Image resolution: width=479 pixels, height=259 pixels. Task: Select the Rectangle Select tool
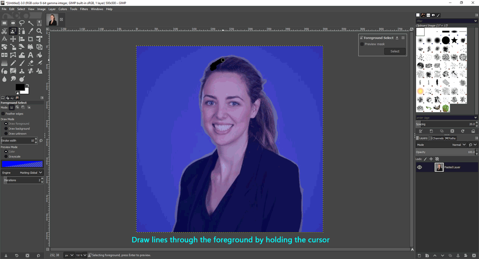(x=4, y=23)
